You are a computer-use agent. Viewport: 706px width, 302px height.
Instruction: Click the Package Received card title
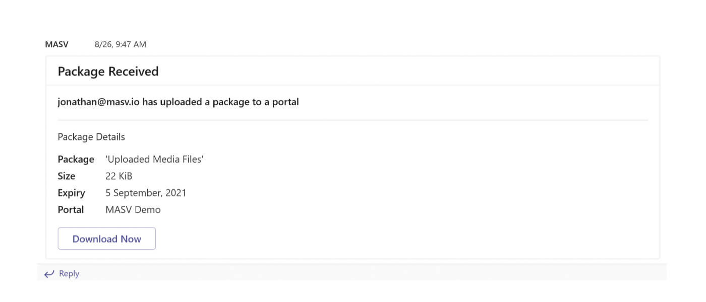coord(108,71)
